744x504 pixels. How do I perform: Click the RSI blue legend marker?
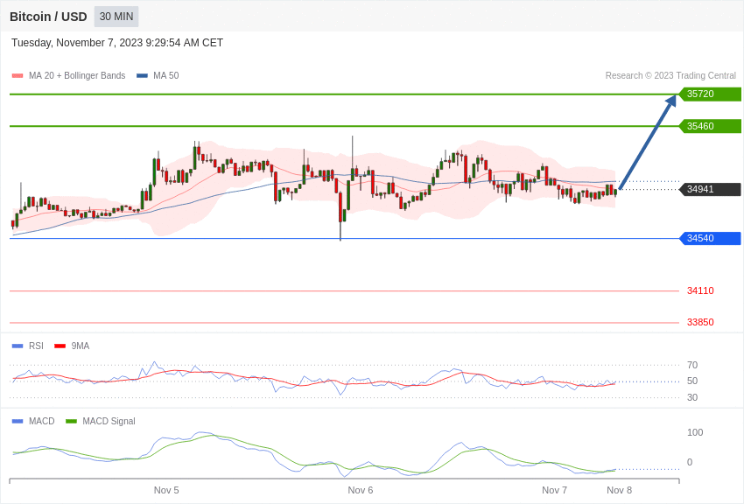coord(18,346)
